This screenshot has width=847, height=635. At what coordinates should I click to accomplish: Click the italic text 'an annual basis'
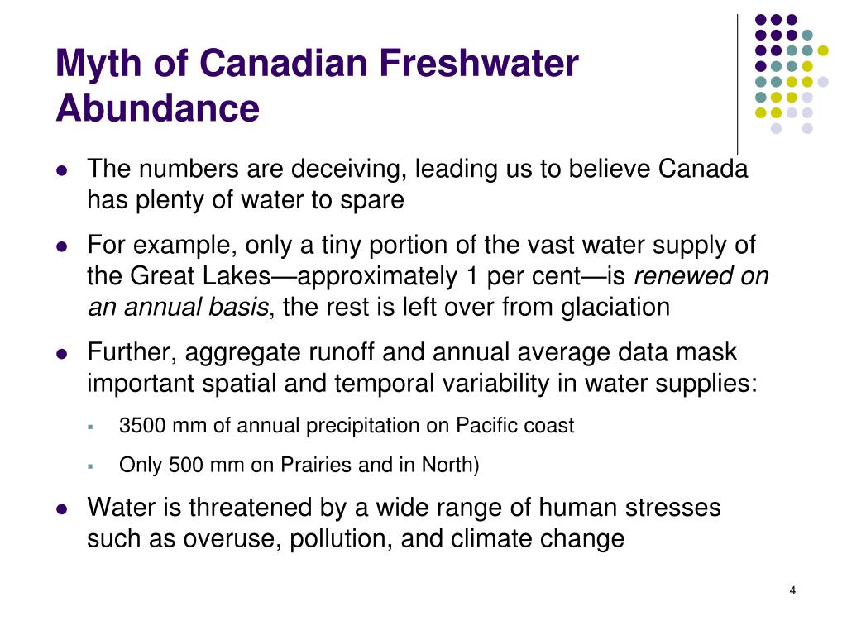178,308
